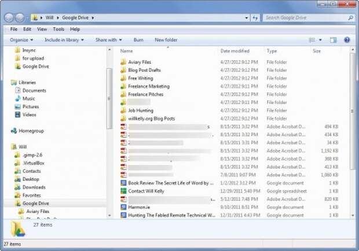Open the Tools menu
Screen dimensions: 359x251
(x=58, y=29)
